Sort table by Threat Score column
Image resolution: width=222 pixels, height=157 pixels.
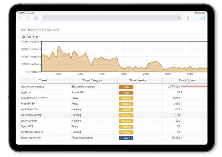(x=187, y=81)
